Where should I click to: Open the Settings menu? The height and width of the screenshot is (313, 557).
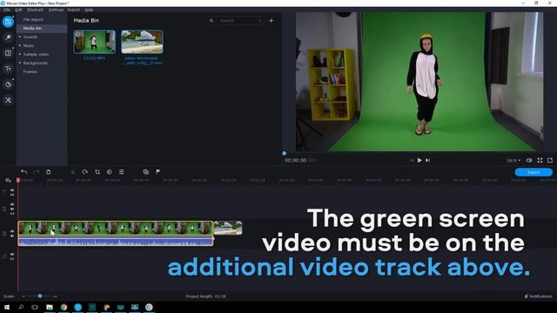(x=56, y=10)
